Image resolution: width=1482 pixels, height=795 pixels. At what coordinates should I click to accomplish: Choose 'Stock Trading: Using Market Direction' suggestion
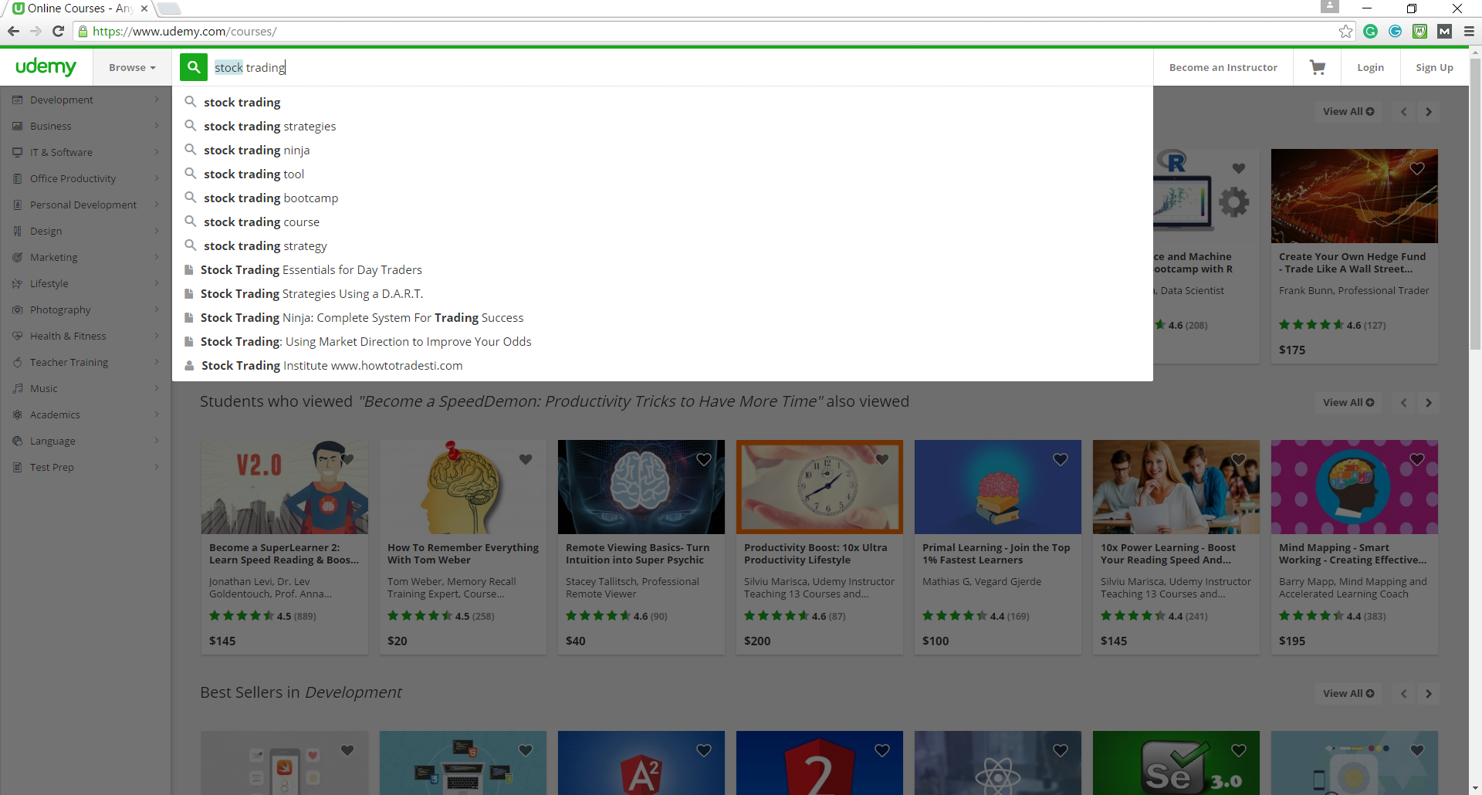pyautogui.click(x=662, y=341)
